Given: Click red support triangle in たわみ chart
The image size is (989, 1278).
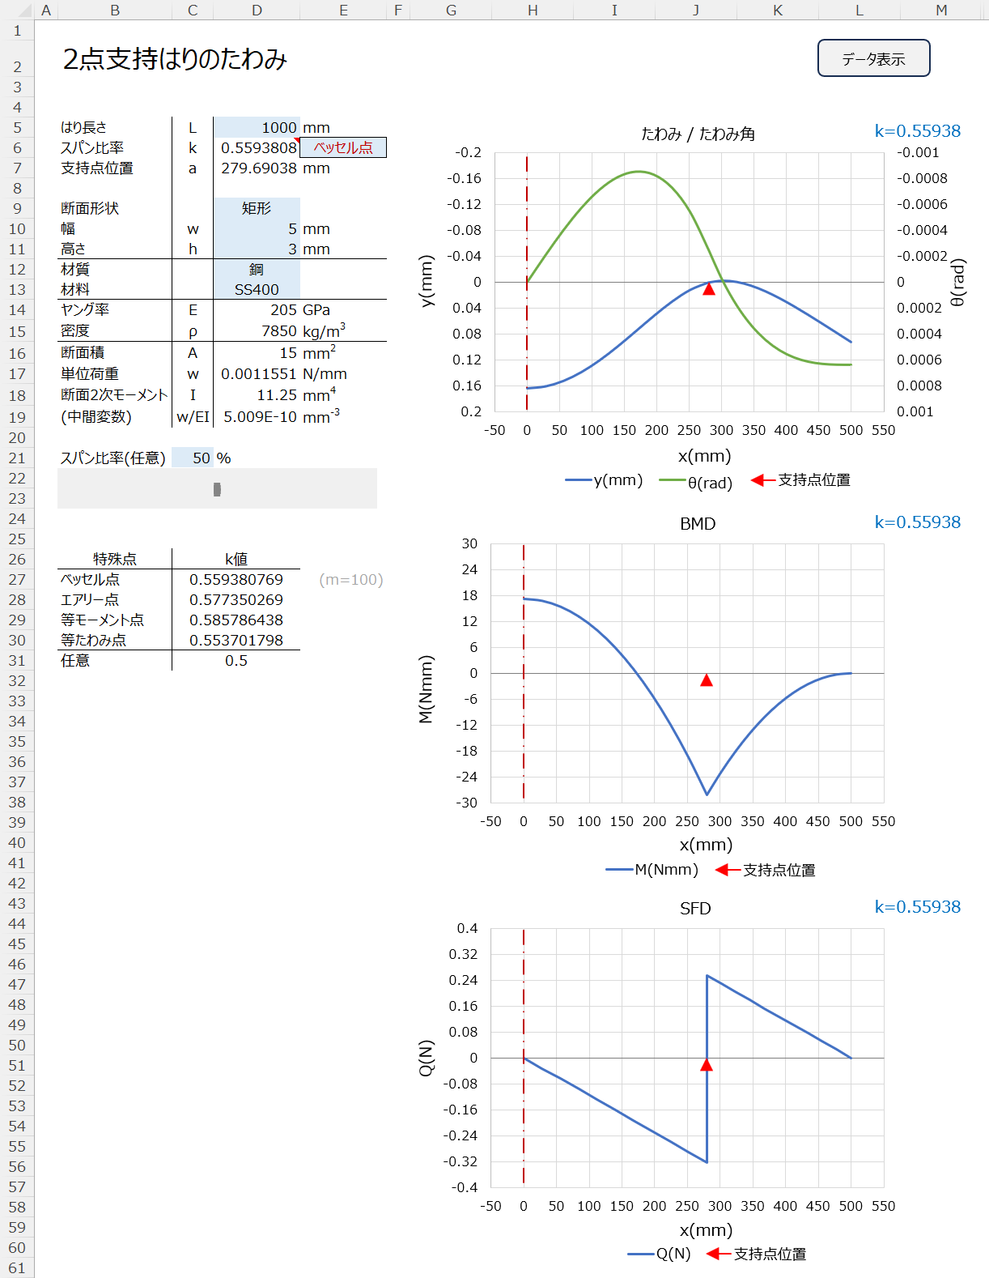Looking at the screenshot, I should [x=709, y=288].
